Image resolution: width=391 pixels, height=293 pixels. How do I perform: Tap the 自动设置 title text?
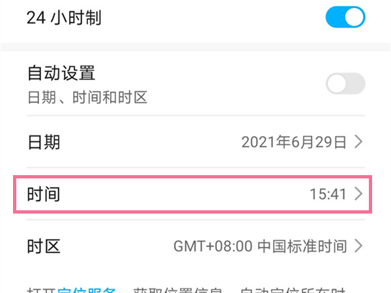pos(61,72)
